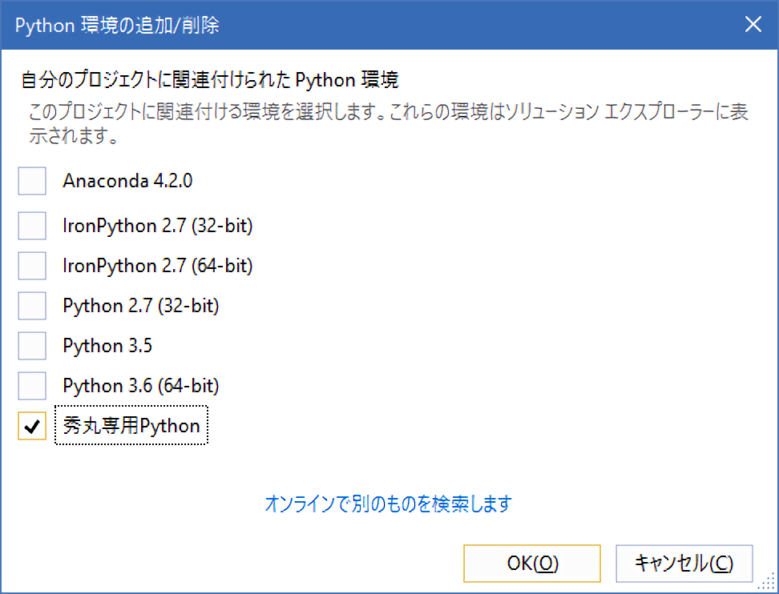Click the Python 3.6 (64-bit) label
This screenshot has height=594, width=779.
[141, 386]
